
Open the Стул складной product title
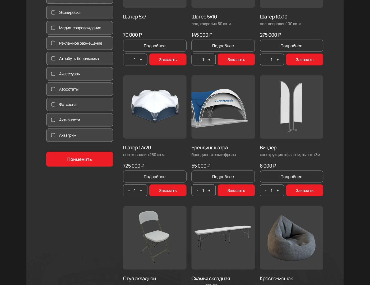point(139,279)
